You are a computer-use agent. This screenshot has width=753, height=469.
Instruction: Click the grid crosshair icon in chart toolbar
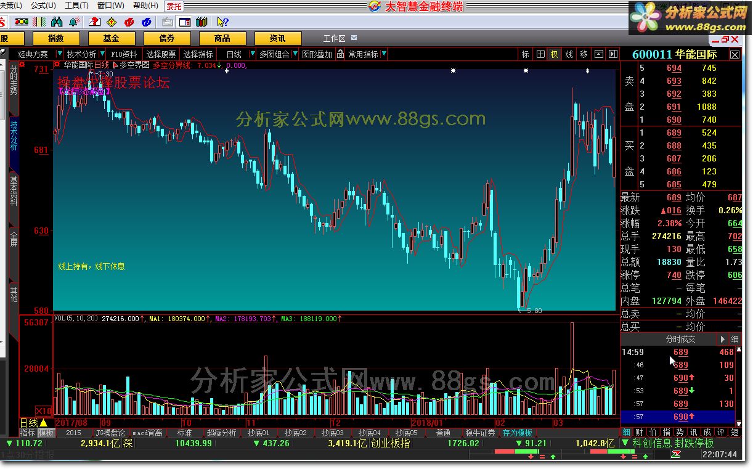[540, 54]
